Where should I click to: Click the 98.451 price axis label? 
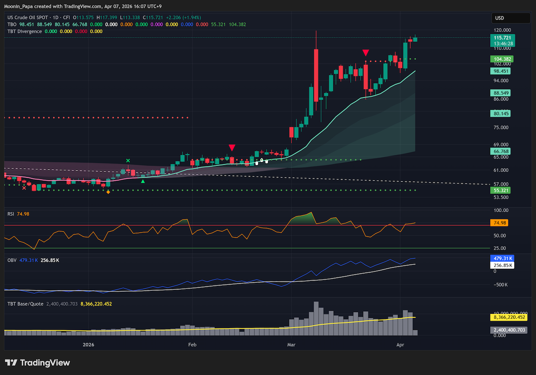tap(501, 71)
